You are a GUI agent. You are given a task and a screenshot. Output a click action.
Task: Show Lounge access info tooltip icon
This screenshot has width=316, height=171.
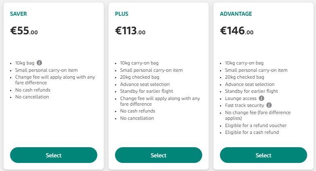262,98
